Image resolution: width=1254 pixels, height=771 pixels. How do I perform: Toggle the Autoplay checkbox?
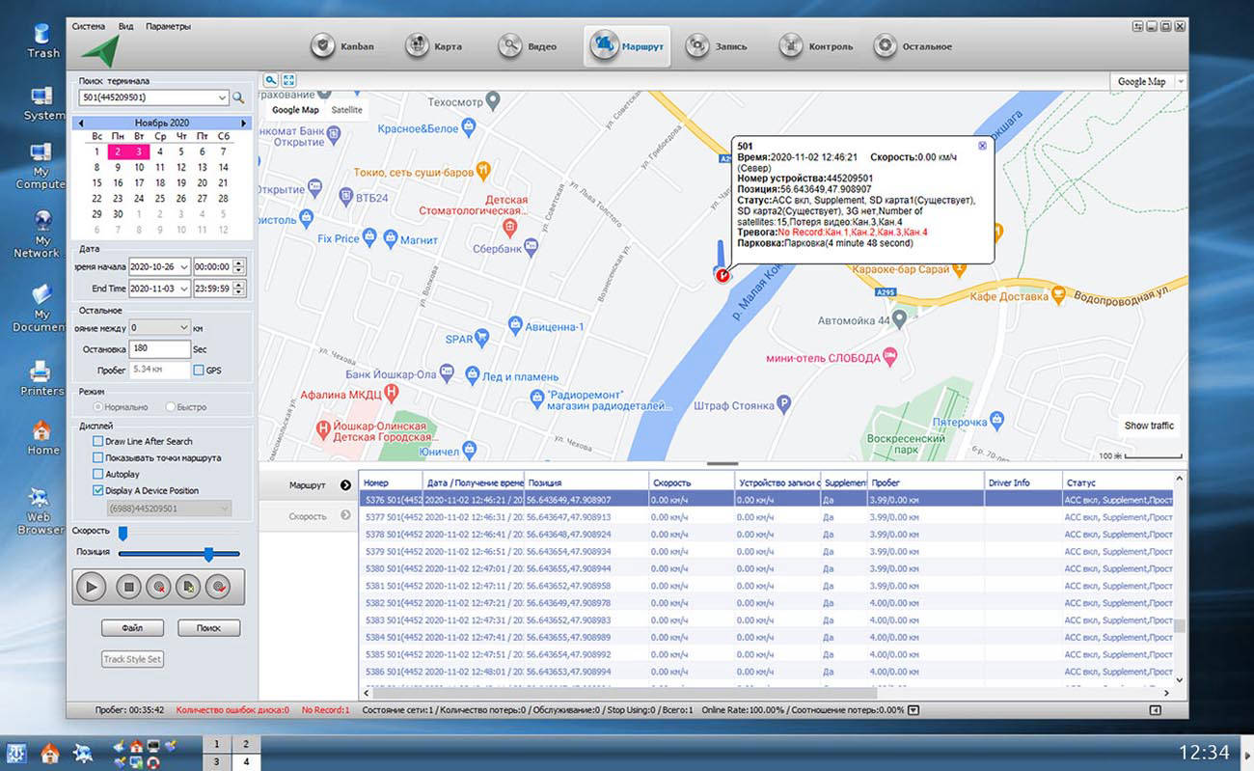[97, 474]
